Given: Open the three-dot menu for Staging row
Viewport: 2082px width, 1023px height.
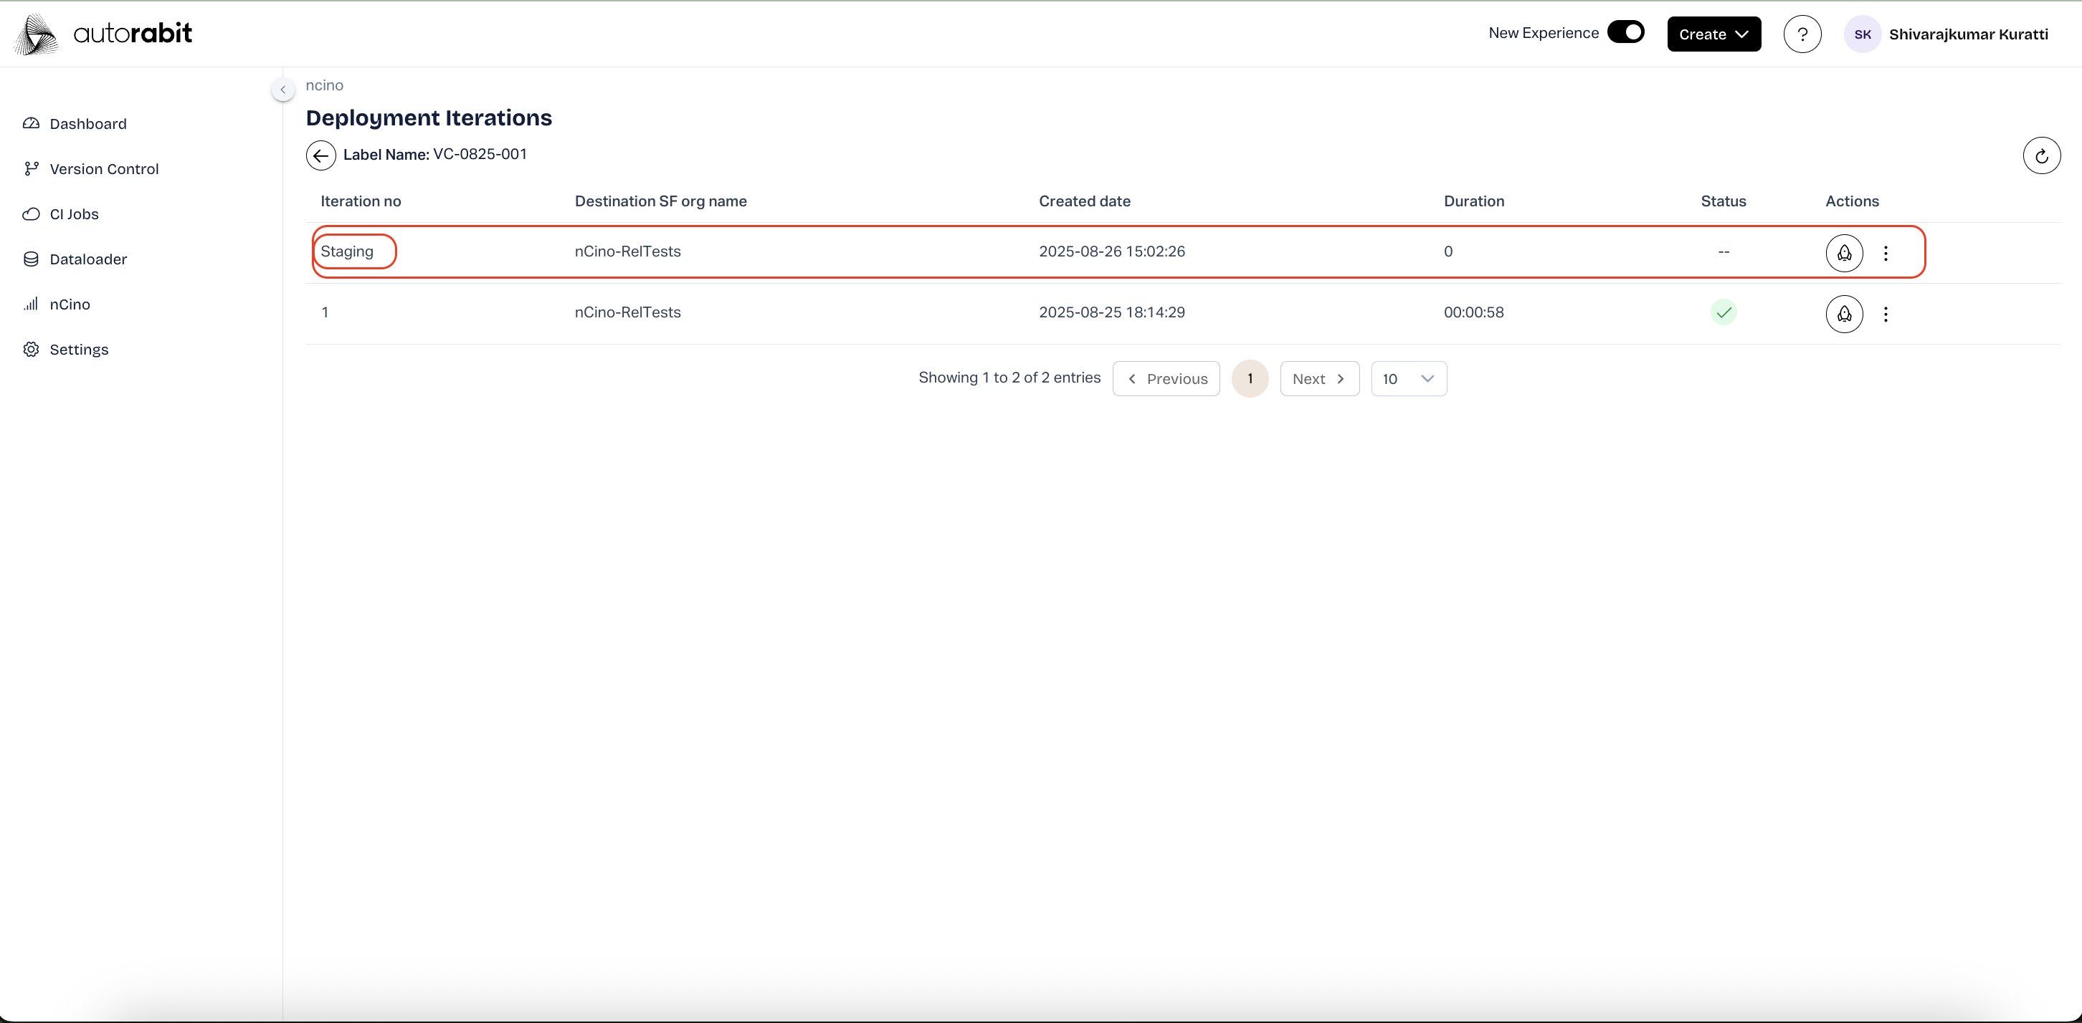Looking at the screenshot, I should (x=1885, y=253).
